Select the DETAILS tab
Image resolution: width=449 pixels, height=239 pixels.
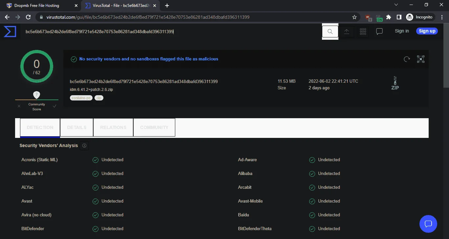click(x=77, y=127)
